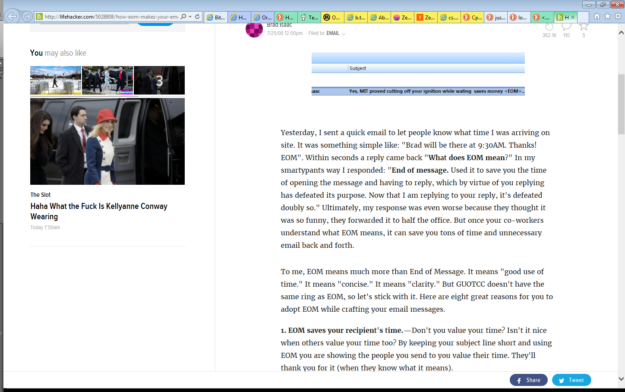The height and width of the screenshot is (392, 625).
Task: Switch to the 'jus...' browser tab
Action: [496, 17]
